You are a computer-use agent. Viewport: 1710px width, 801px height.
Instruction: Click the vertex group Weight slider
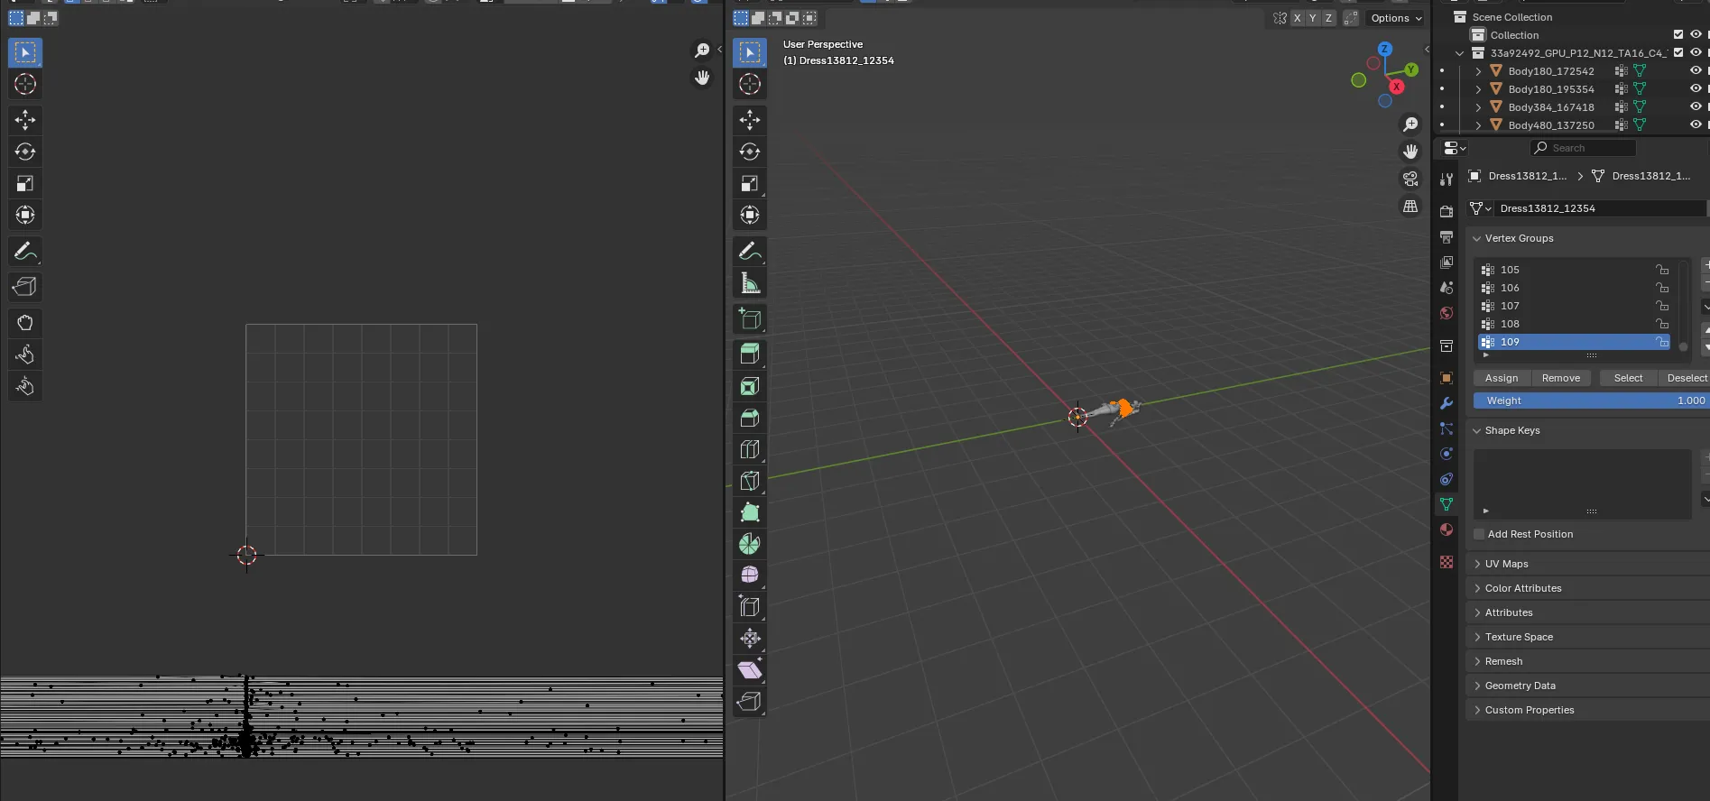1592,400
